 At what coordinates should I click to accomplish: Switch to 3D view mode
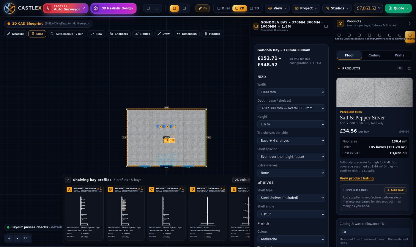(x=254, y=8)
